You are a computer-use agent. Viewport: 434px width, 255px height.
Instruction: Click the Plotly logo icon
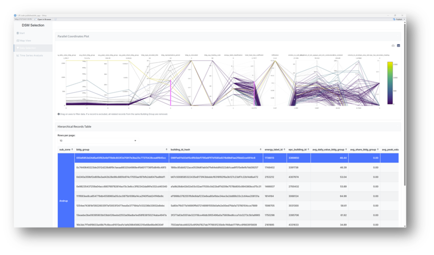coord(398,45)
